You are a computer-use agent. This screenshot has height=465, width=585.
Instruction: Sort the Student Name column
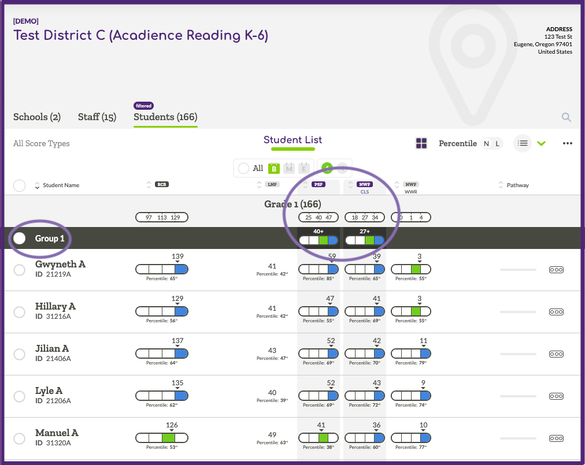click(x=37, y=185)
